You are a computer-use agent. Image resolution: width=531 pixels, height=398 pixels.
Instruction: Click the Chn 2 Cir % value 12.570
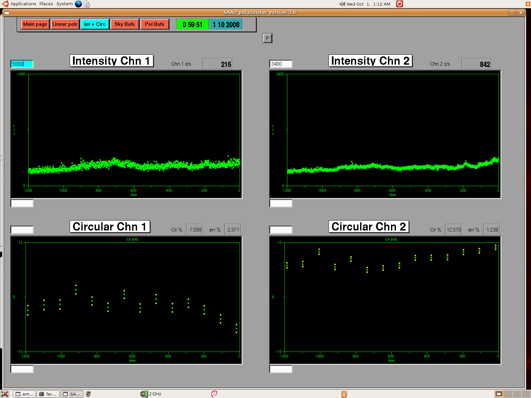pyautogui.click(x=453, y=230)
